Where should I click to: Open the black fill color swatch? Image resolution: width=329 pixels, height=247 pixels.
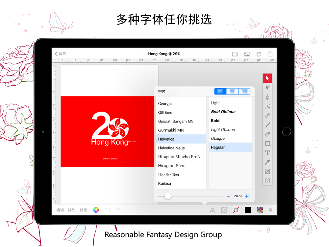click(x=248, y=210)
